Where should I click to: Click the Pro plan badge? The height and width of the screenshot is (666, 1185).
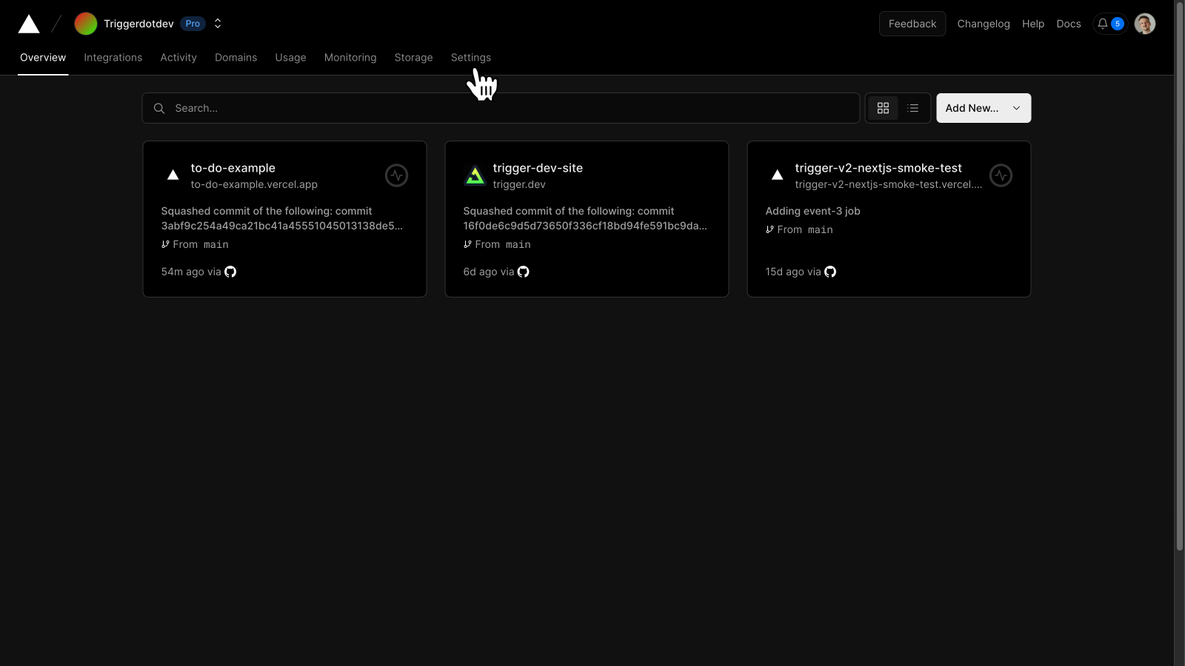tap(193, 24)
